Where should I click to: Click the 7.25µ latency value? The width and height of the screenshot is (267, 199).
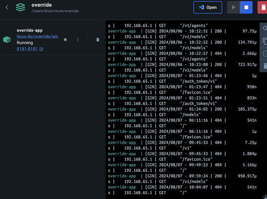(x=251, y=142)
